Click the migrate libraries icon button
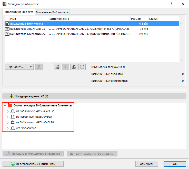 point(57,67)
